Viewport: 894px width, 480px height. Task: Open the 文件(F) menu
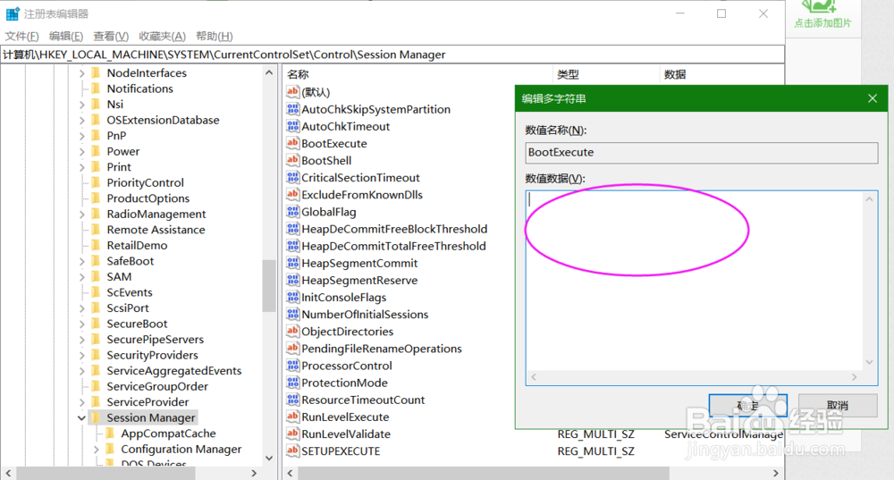tap(21, 36)
